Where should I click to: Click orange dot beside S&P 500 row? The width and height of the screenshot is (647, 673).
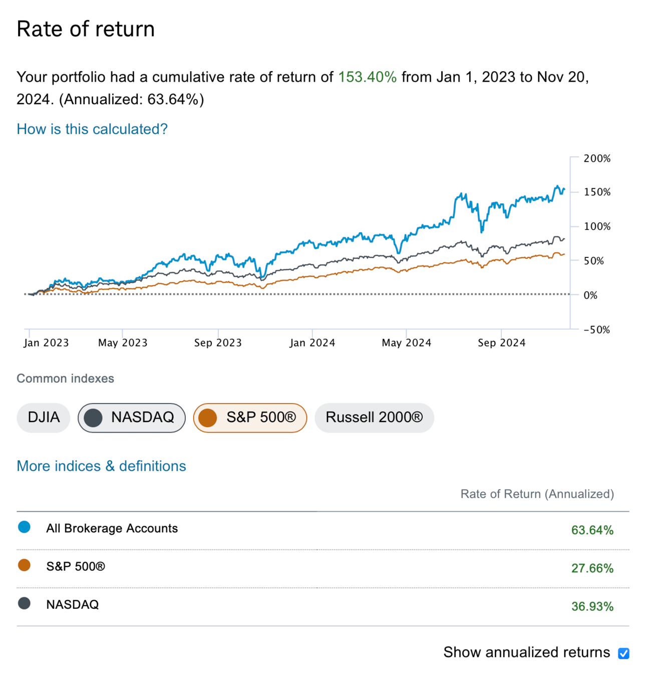(x=24, y=565)
